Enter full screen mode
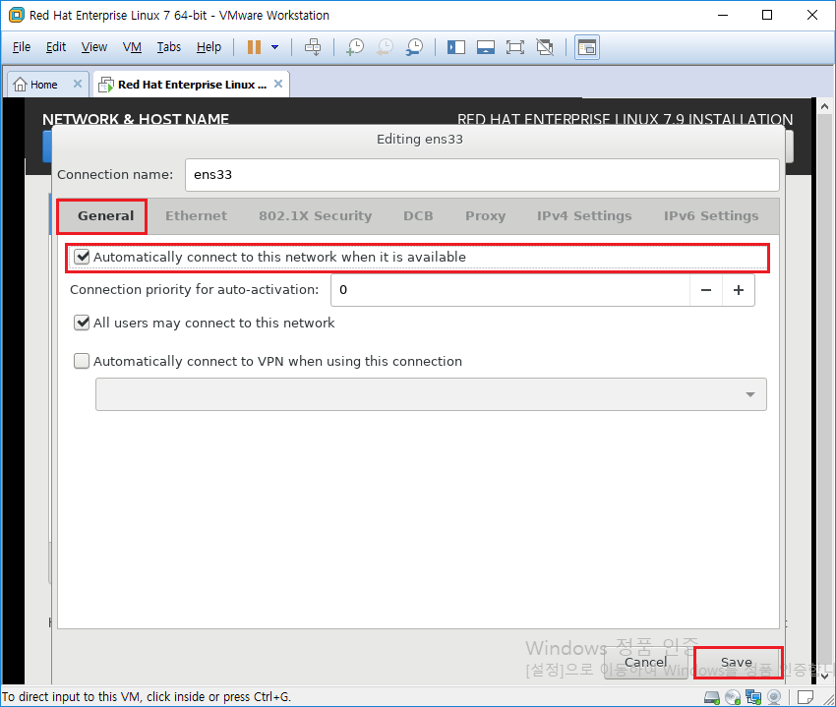The height and width of the screenshot is (707, 836). tap(515, 47)
